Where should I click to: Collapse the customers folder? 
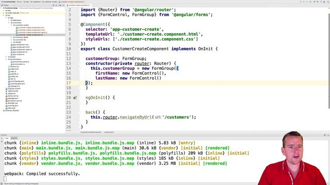coord(9,23)
